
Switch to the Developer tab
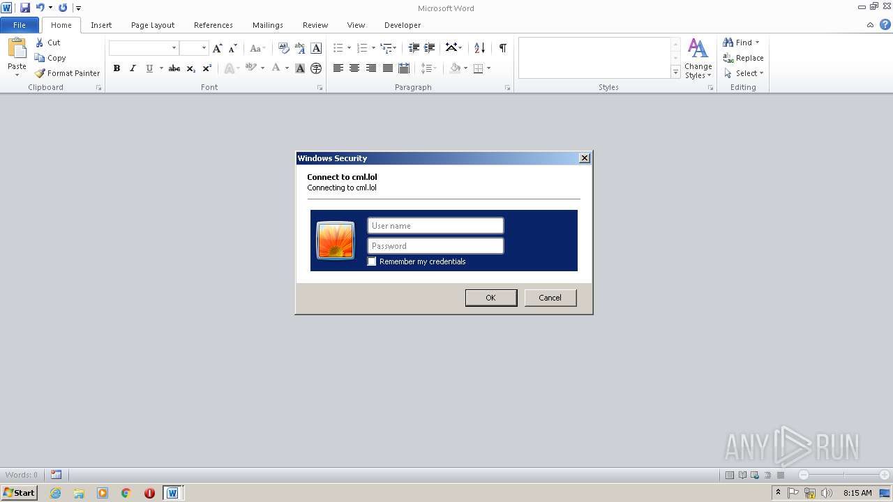(x=403, y=25)
